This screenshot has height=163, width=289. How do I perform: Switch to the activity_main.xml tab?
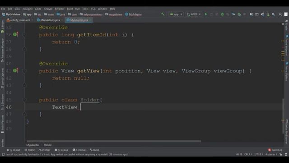tap(19, 20)
